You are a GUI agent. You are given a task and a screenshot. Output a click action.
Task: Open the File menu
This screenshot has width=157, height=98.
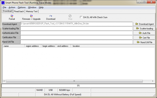click(4, 7)
